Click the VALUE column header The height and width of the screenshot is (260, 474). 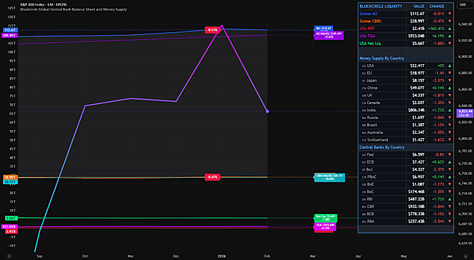418,6
